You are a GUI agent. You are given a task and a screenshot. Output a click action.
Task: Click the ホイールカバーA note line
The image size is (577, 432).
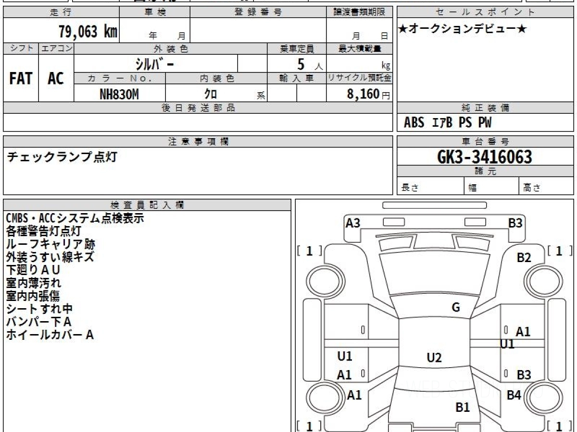point(50,335)
